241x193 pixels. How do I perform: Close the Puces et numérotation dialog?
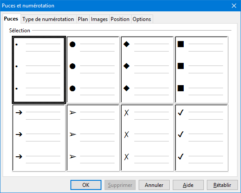tap(234, 6)
